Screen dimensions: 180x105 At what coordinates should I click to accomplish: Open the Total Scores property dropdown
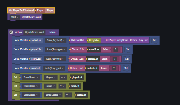click(53, 95)
